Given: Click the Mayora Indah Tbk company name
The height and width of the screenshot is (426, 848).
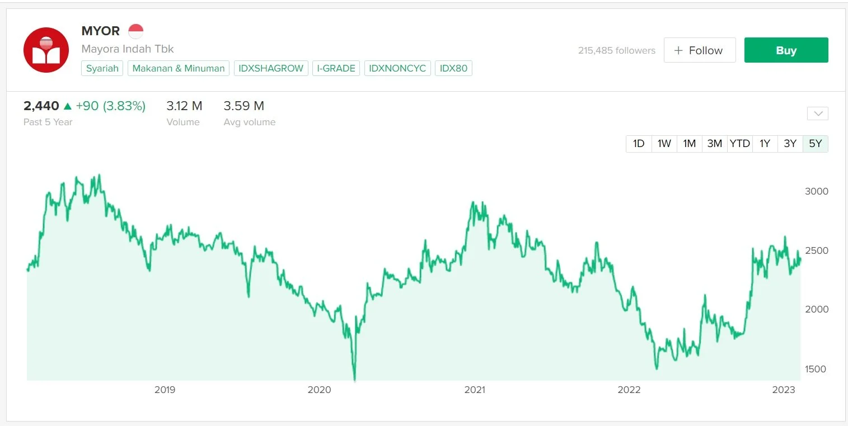Looking at the screenshot, I should click(128, 49).
